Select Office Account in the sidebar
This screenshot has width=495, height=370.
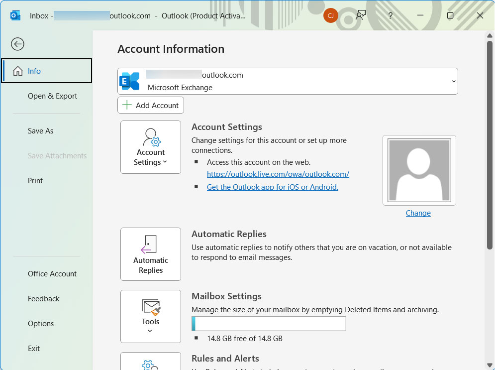[x=52, y=273]
